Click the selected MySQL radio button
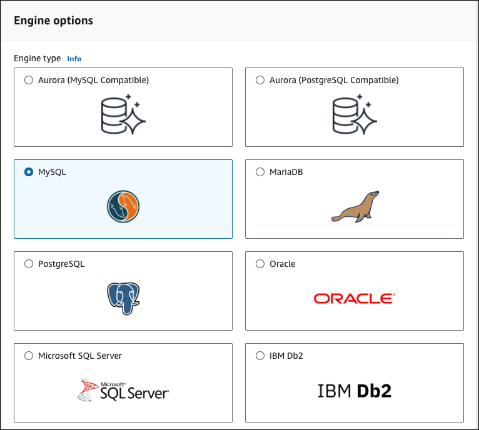The image size is (479, 430). tap(29, 172)
